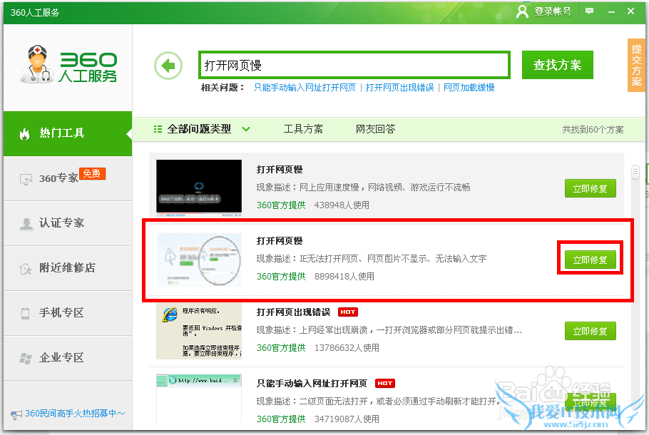Click the search field containing 打开网页慢

click(x=354, y=65)
